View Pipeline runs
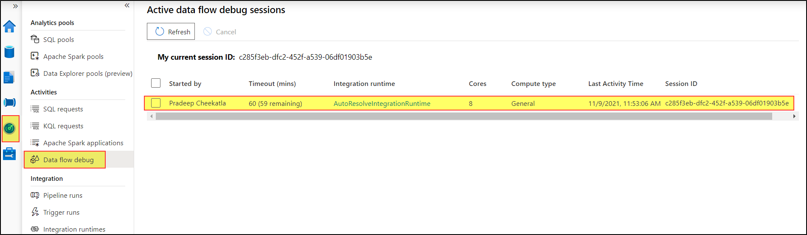The width and height of the screenshot is (807, 235). [63, 195]
